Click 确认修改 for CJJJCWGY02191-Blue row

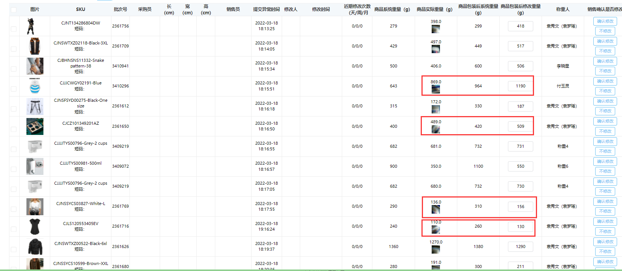coord(605,81)
